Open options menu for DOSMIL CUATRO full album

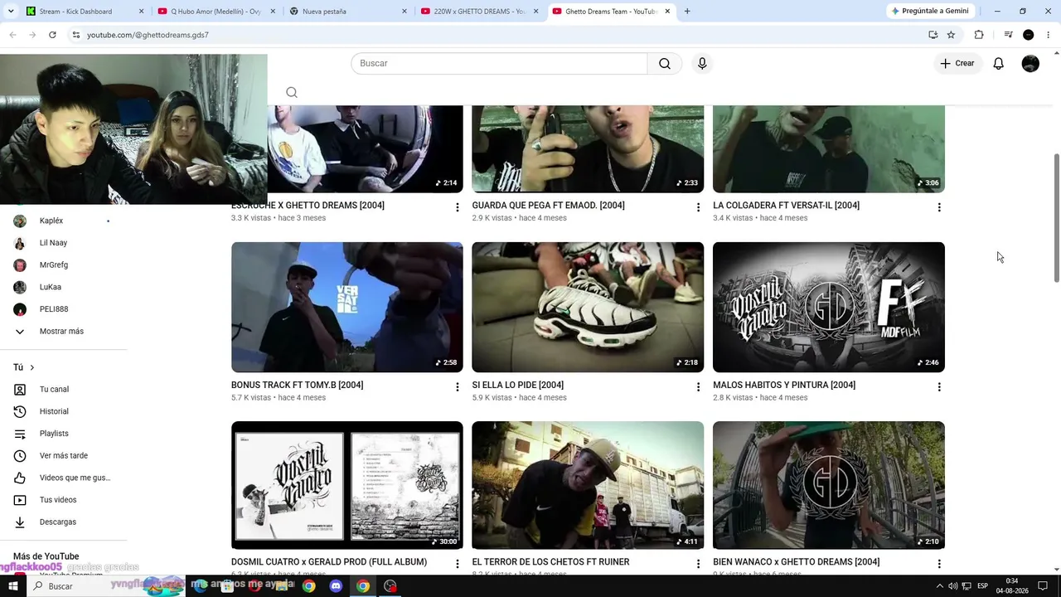point(457,564)
